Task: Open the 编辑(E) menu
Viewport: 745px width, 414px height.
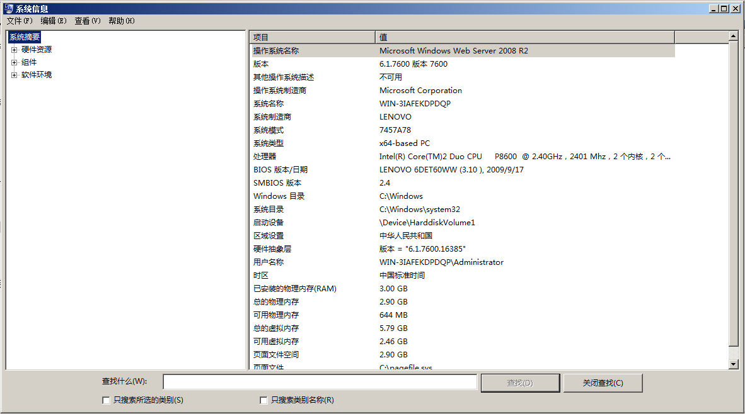Action: (x=54, y=21)
